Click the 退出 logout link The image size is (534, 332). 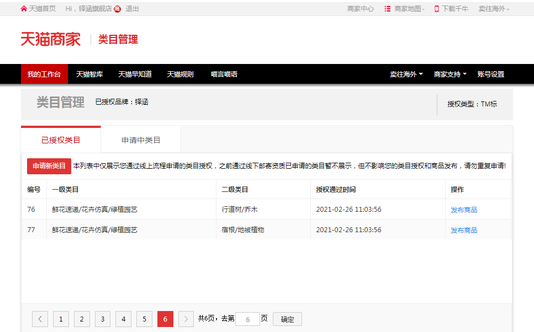132,9
